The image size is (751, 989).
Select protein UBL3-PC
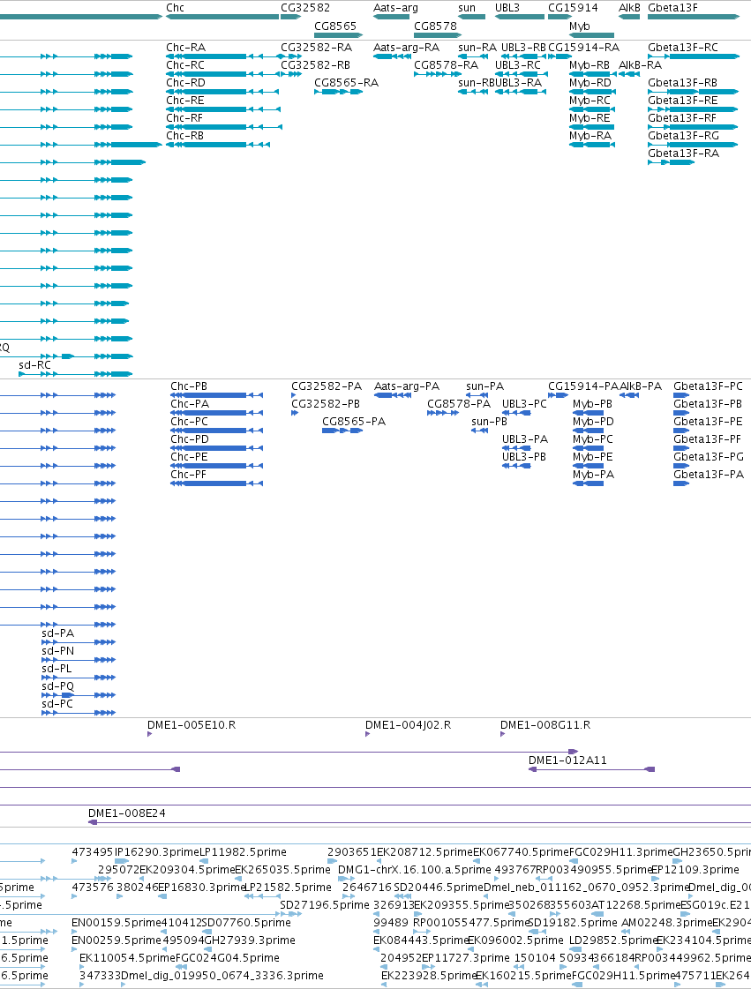click(524, 404)
